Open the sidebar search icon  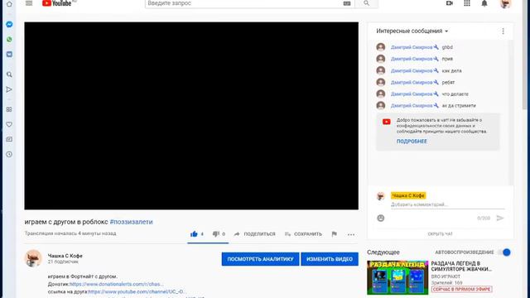(x=9, y=74)
